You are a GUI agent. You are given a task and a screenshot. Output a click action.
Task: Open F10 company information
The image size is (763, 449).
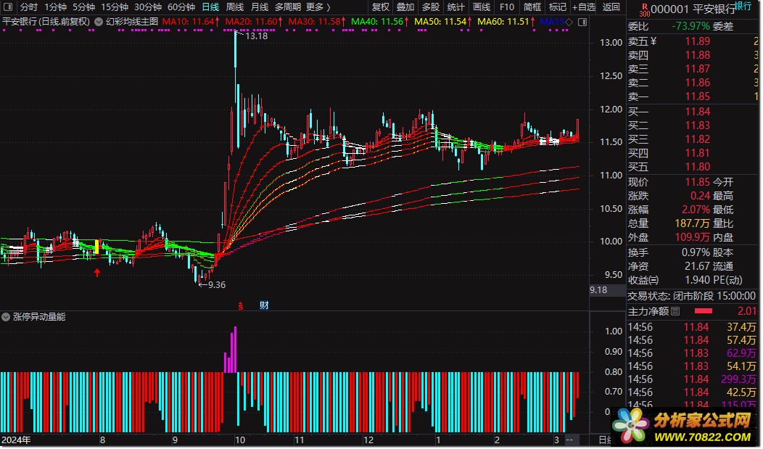pyautogui.click(x=506, y=7)
